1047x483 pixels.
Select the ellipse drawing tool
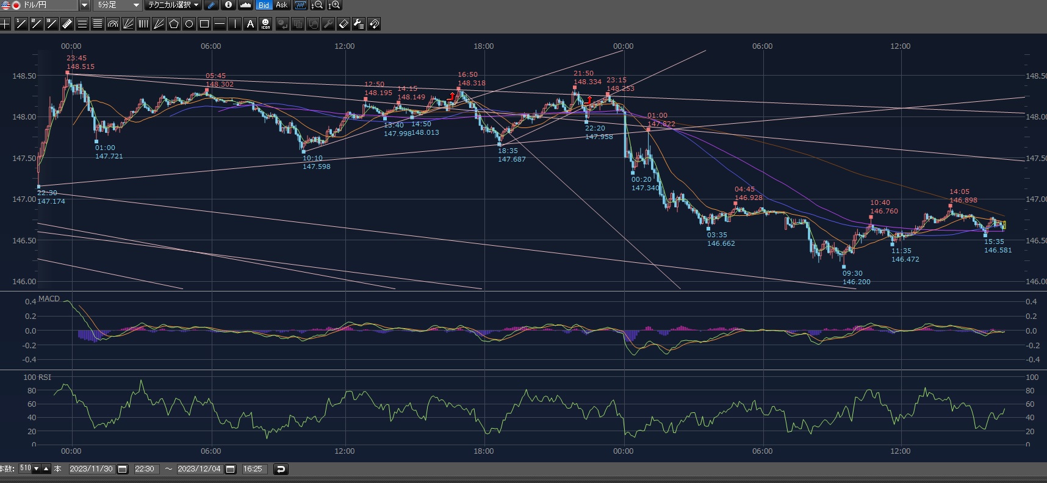point(189,24)
